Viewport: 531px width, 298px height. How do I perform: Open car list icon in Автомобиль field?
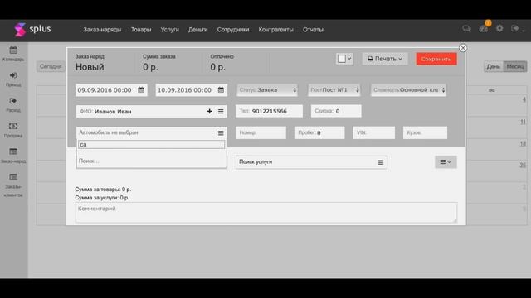coord(221,133)
